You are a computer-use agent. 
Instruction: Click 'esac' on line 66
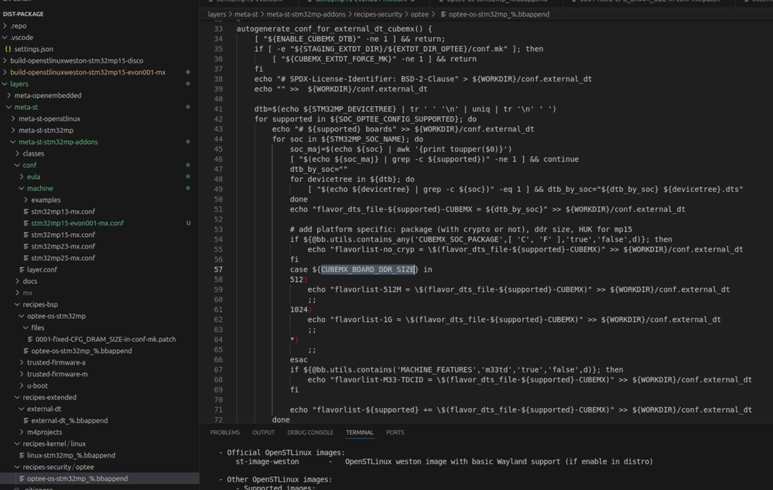click(299, 360)
